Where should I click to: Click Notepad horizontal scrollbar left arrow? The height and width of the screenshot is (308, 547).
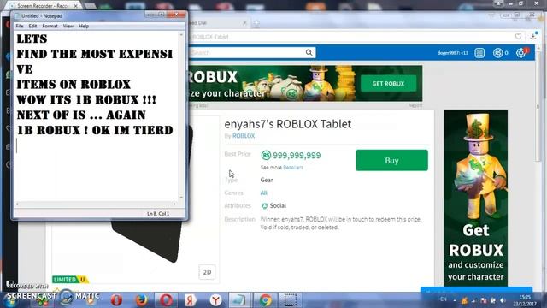(x=17, y=204)
